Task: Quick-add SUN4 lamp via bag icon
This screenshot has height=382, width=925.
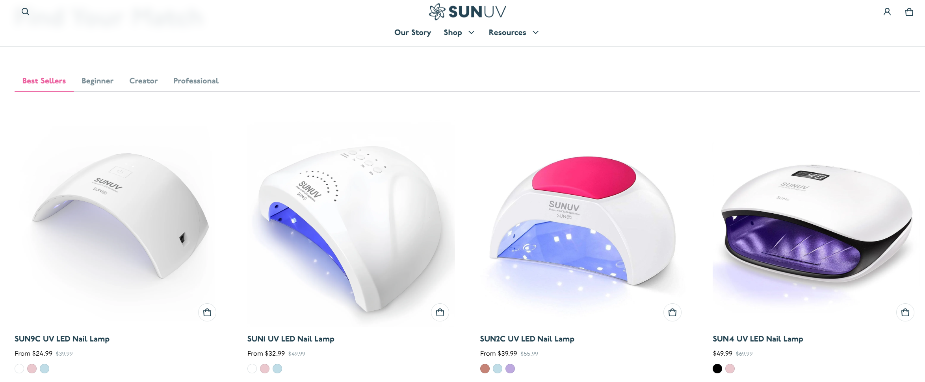Action: pos(905,312)
